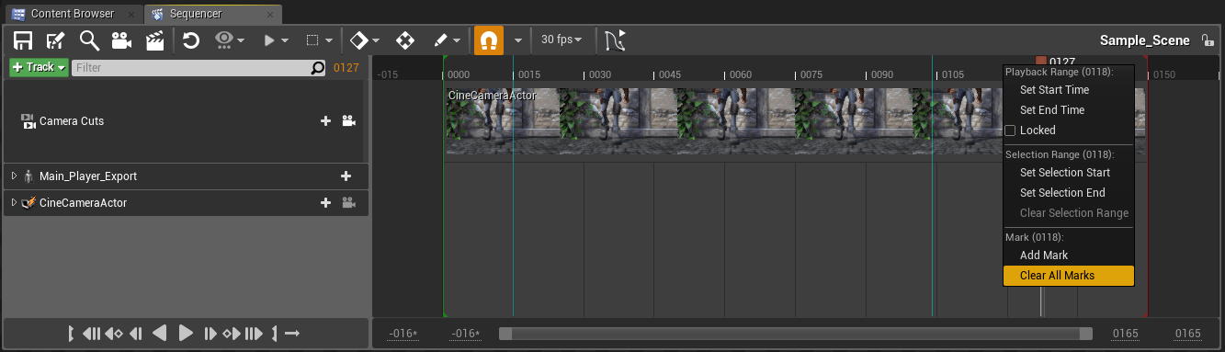Add a track to CineCameraActor via plus icon
Image resolution: width=1225 pixels, height=352 pixels.
325,203
